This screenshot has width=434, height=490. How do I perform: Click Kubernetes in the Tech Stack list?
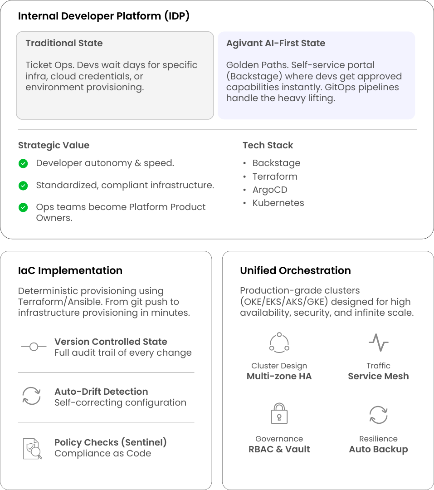click(x=278, y=203)
